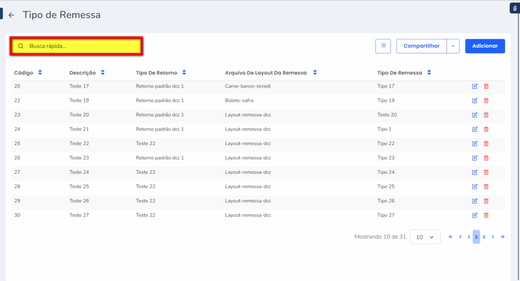Go to pagination page 3
The image size is (520, 281).
coord(484,237)
